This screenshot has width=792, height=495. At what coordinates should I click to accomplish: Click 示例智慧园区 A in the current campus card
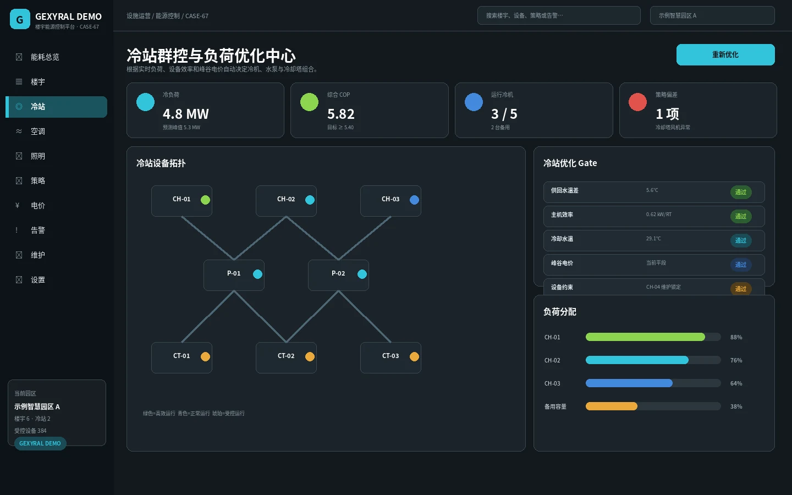[x=37, y=406]
